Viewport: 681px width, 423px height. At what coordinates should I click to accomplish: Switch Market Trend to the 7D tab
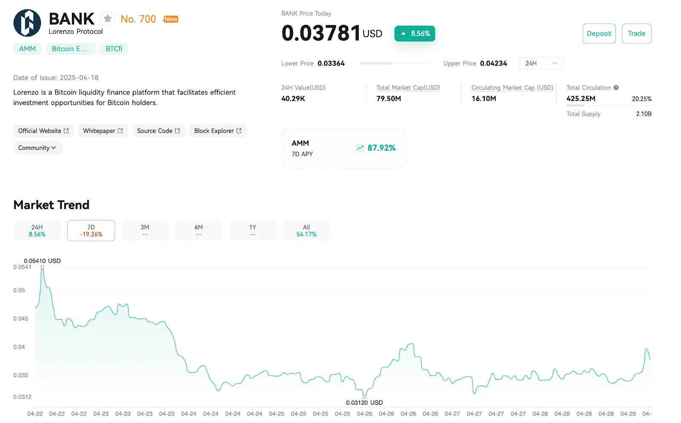tap(91, 231)
